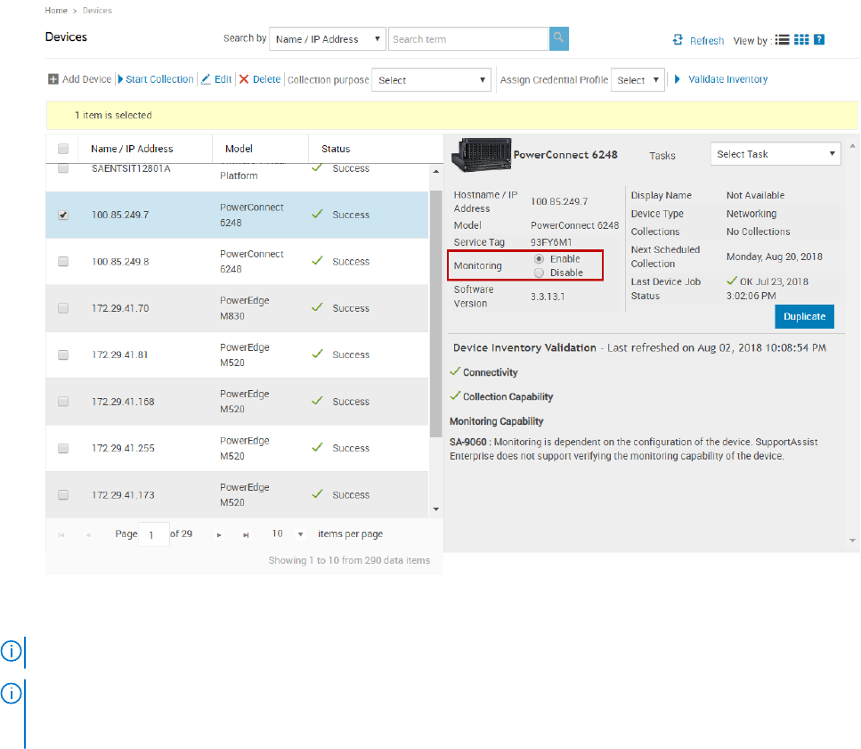Go to previous page arrow
This screenshot has width=861, height=749.
pos(88,535)
